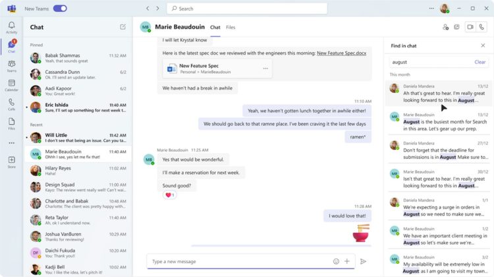Open the Activity bell icon
Screen dimensions: 494x277
click(x=12, y=28)
